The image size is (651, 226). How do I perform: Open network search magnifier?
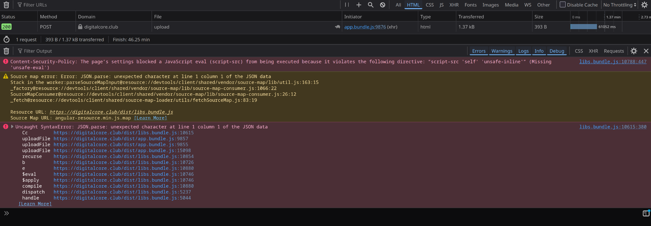[371, 5]
